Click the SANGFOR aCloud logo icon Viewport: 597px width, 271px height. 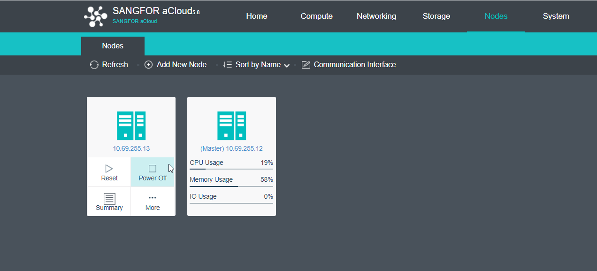(96, 16)
